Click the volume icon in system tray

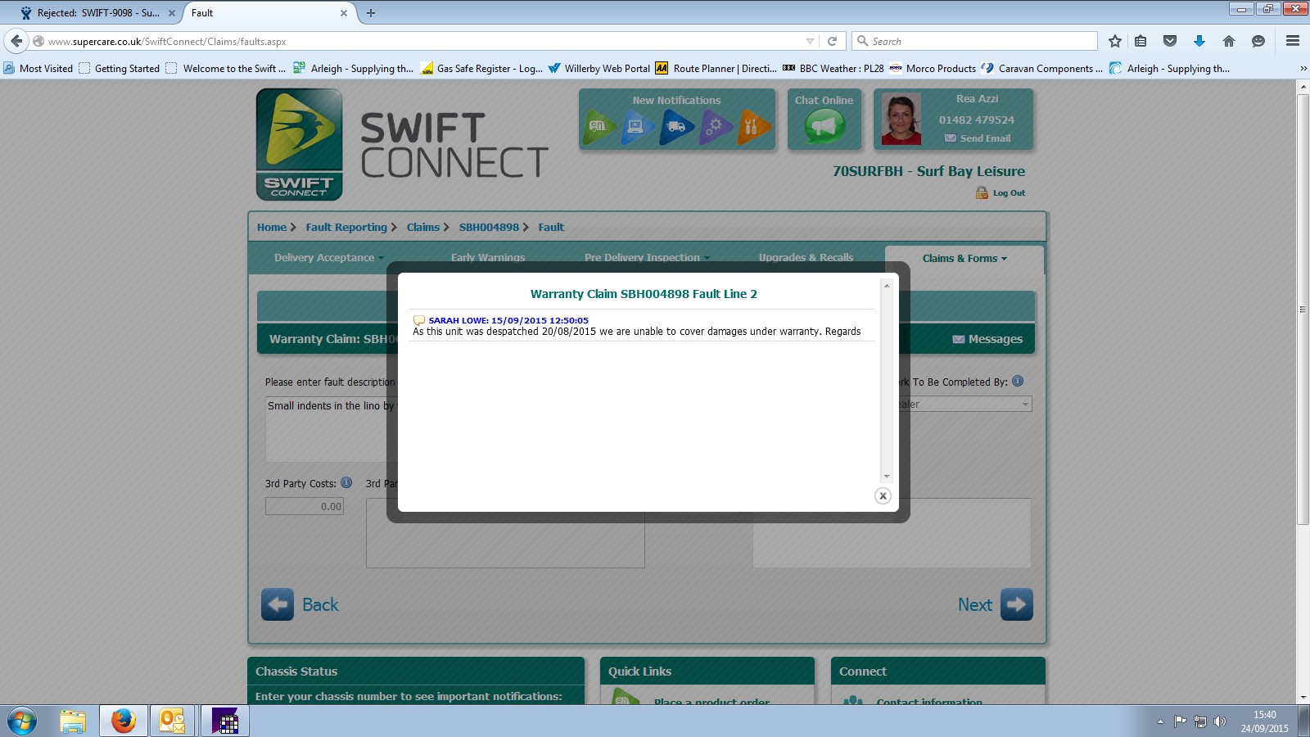coord(1220,721)
